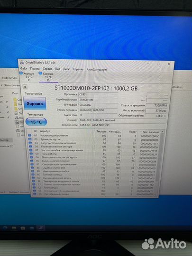Click the disk title 'ST1000DM010-2EP102 : 1000,2 GB'
Screen dimensions: 192x256
[96, 88]
